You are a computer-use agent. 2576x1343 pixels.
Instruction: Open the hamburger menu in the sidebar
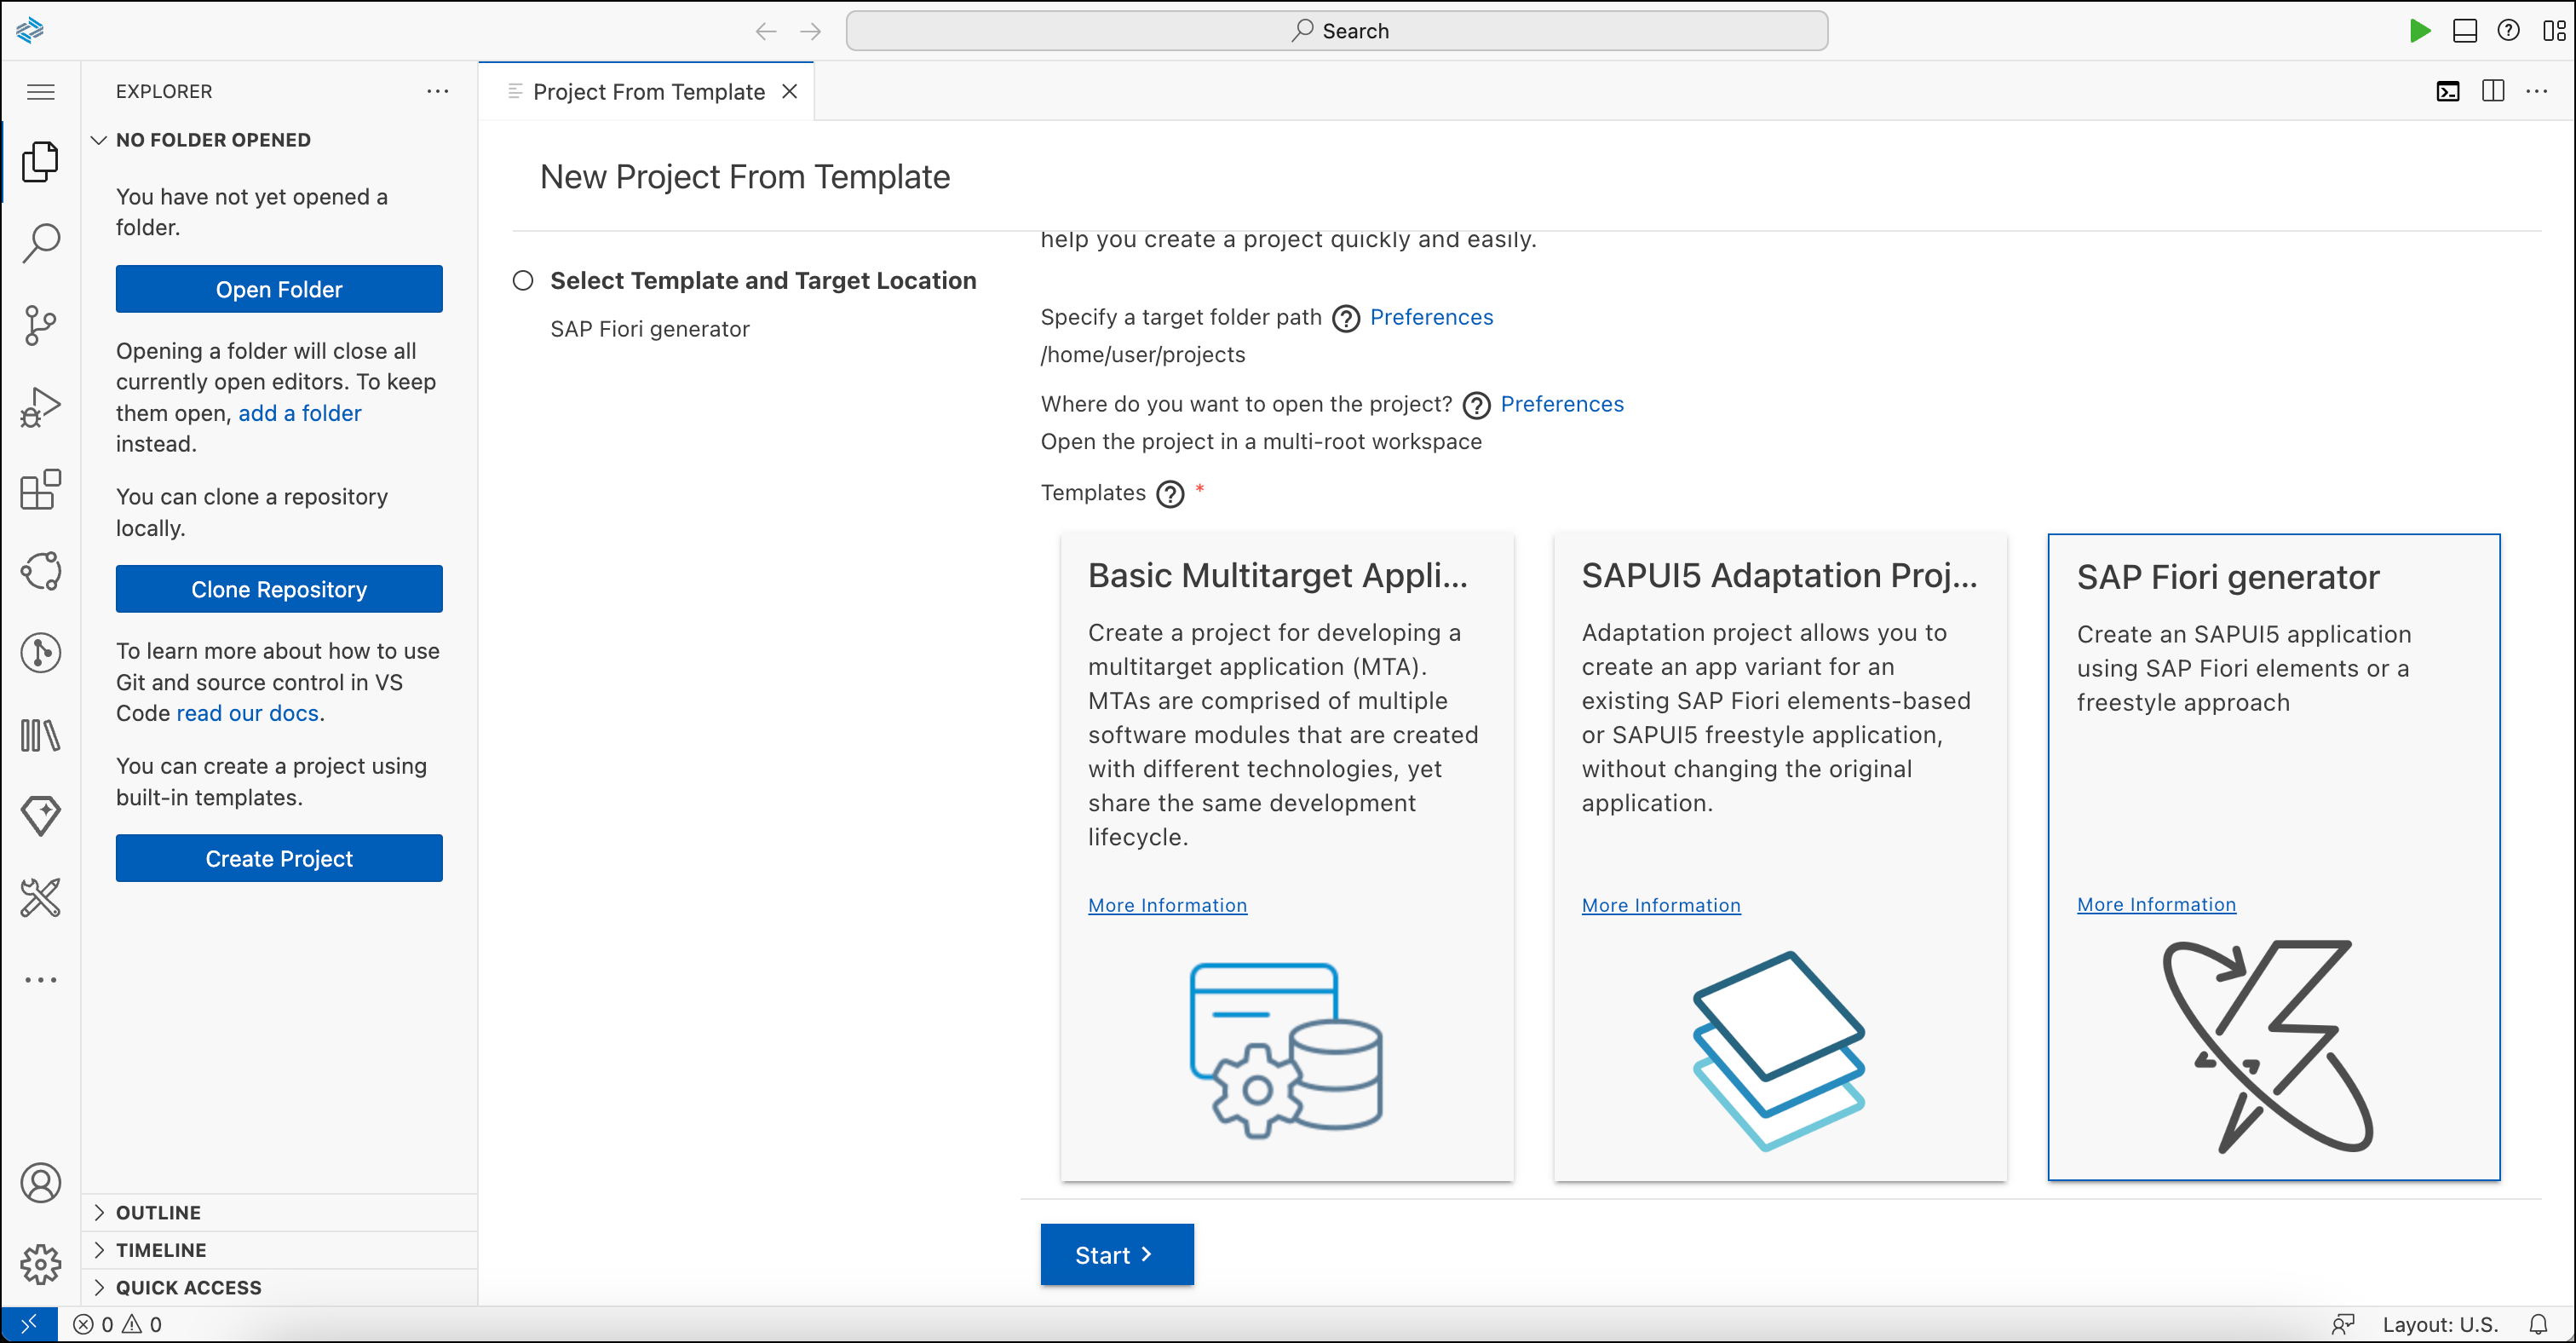40,91
